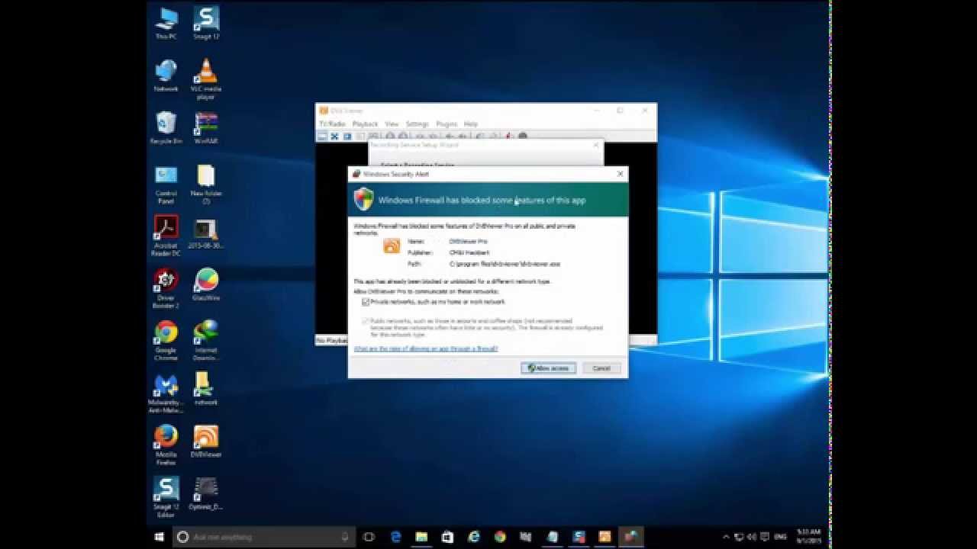Open the Playback menu in DVBViewer
Viewport: 977px width, 549px height.
365,124
